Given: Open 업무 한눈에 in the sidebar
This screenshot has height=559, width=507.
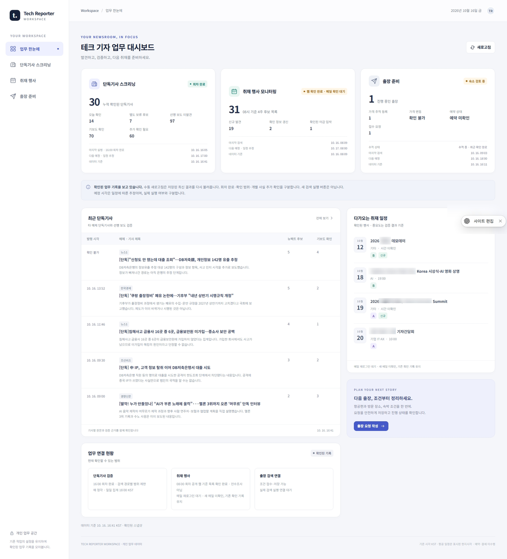Looking at the screenshot, I should (x=34, y=49).
